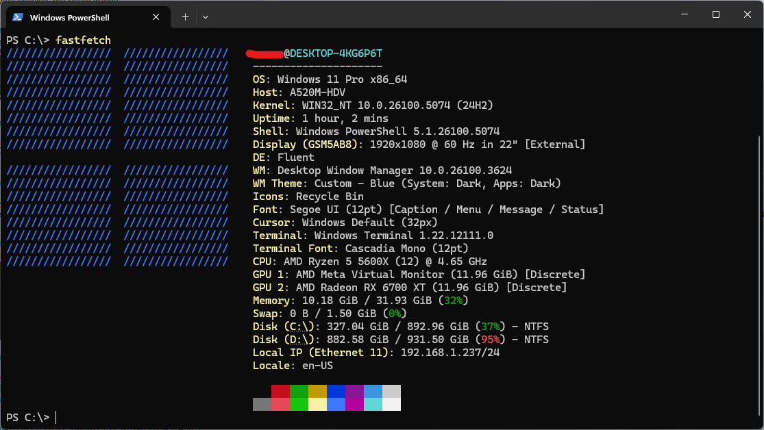
Task: Close the Windows PowerShell tab
Action: pos(156,17)
